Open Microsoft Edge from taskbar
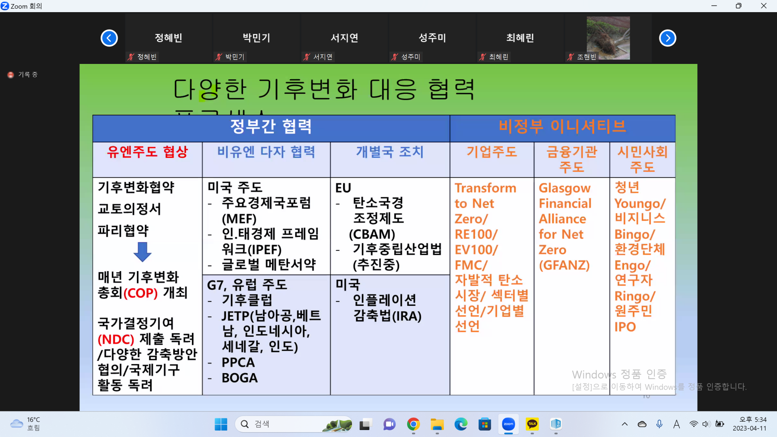 (x=461, y=424)
